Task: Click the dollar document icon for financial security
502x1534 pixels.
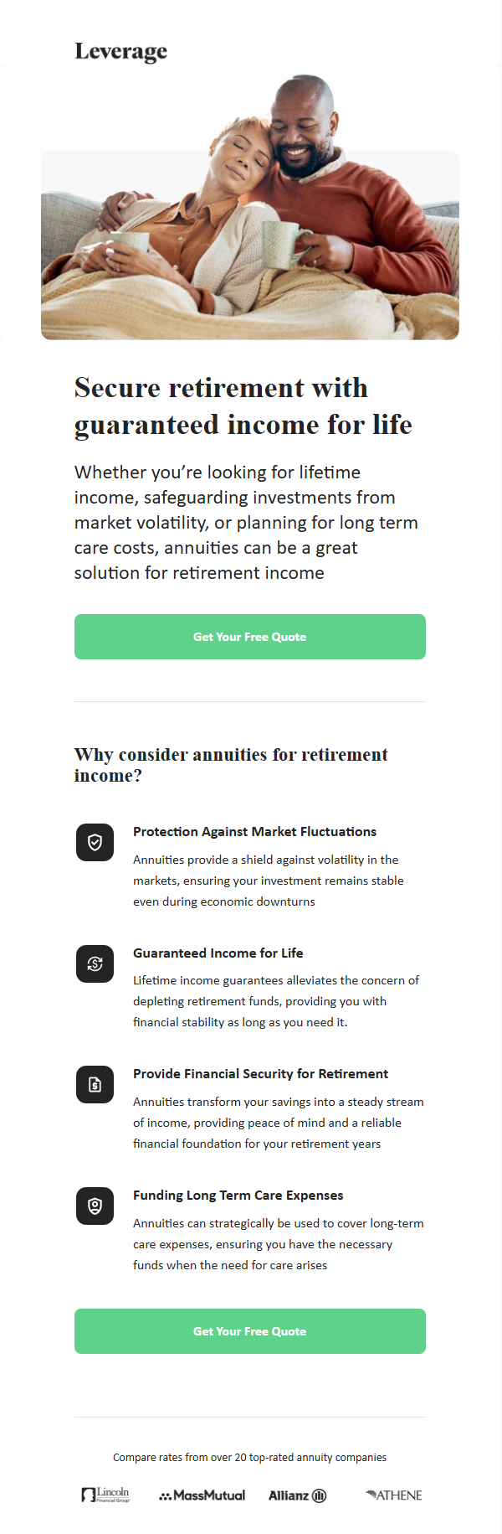Action: [x=95, y=1084]
